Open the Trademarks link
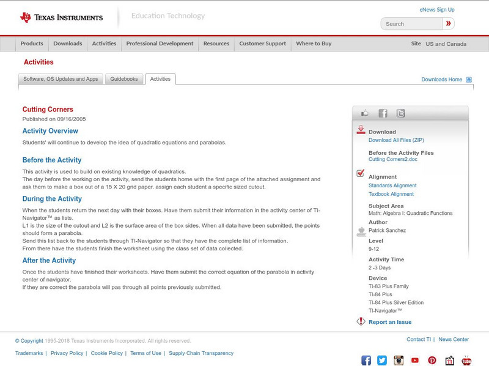489x366 pixels. coord(29,353)
